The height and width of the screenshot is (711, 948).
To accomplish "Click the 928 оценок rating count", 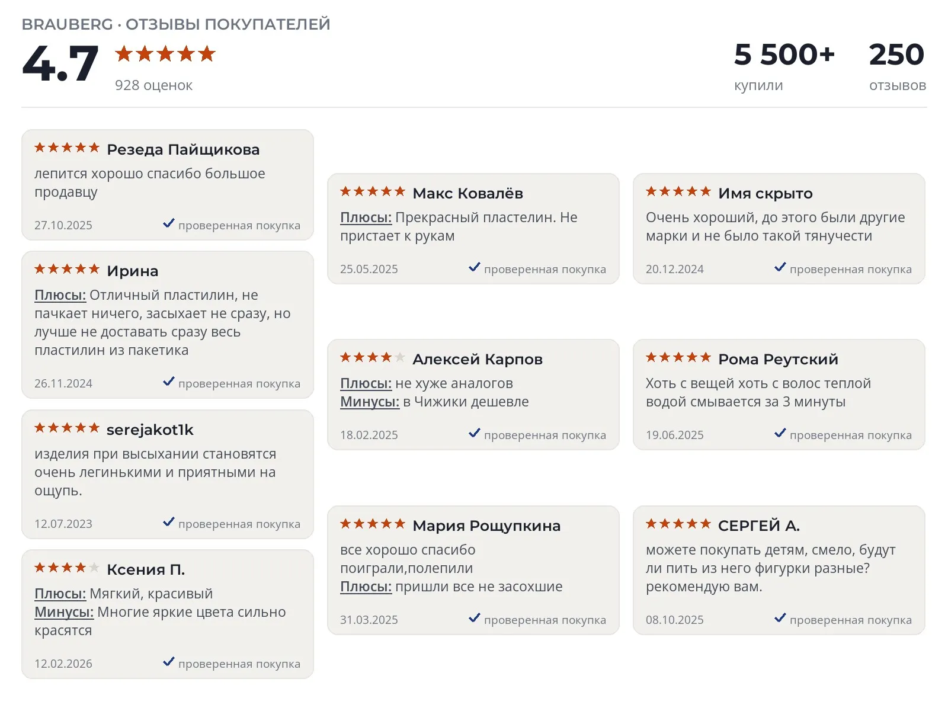I will 153,85.
